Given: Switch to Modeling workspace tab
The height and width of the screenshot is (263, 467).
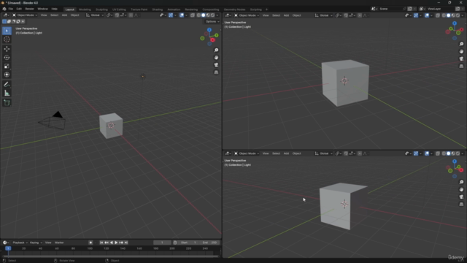Looking at the screenshot, I should 85,9.
